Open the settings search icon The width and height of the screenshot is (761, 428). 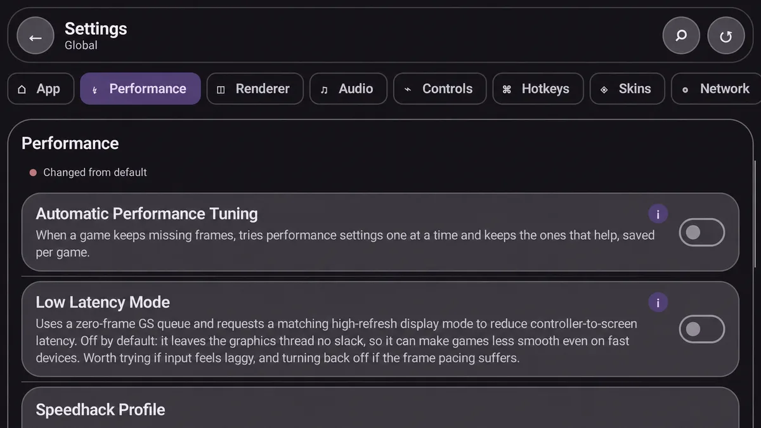(x=681, y=36)
